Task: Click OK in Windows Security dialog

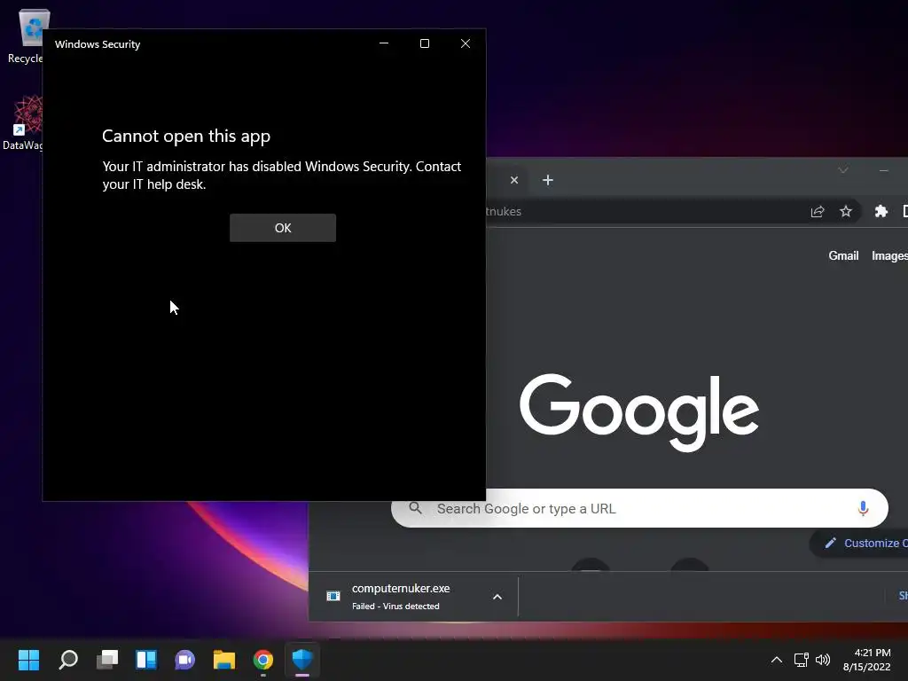Action: point(283,228)
